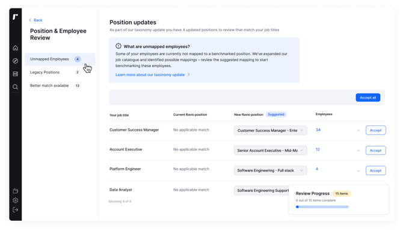Open the home icon in sidebar
The width and height of the screenshot is (403, 231).
click(x=16, y=48)
